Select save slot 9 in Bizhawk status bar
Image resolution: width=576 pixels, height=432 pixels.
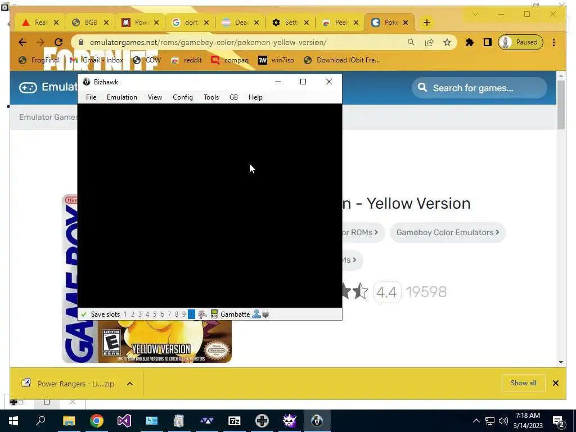(184, 314)
